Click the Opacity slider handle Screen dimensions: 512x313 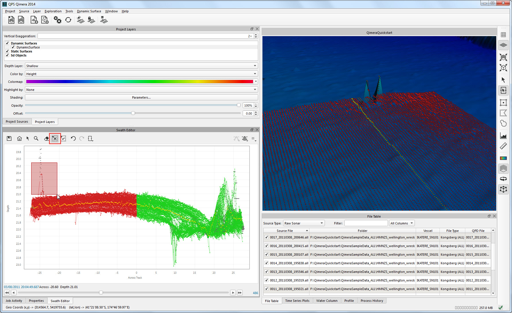239,105
